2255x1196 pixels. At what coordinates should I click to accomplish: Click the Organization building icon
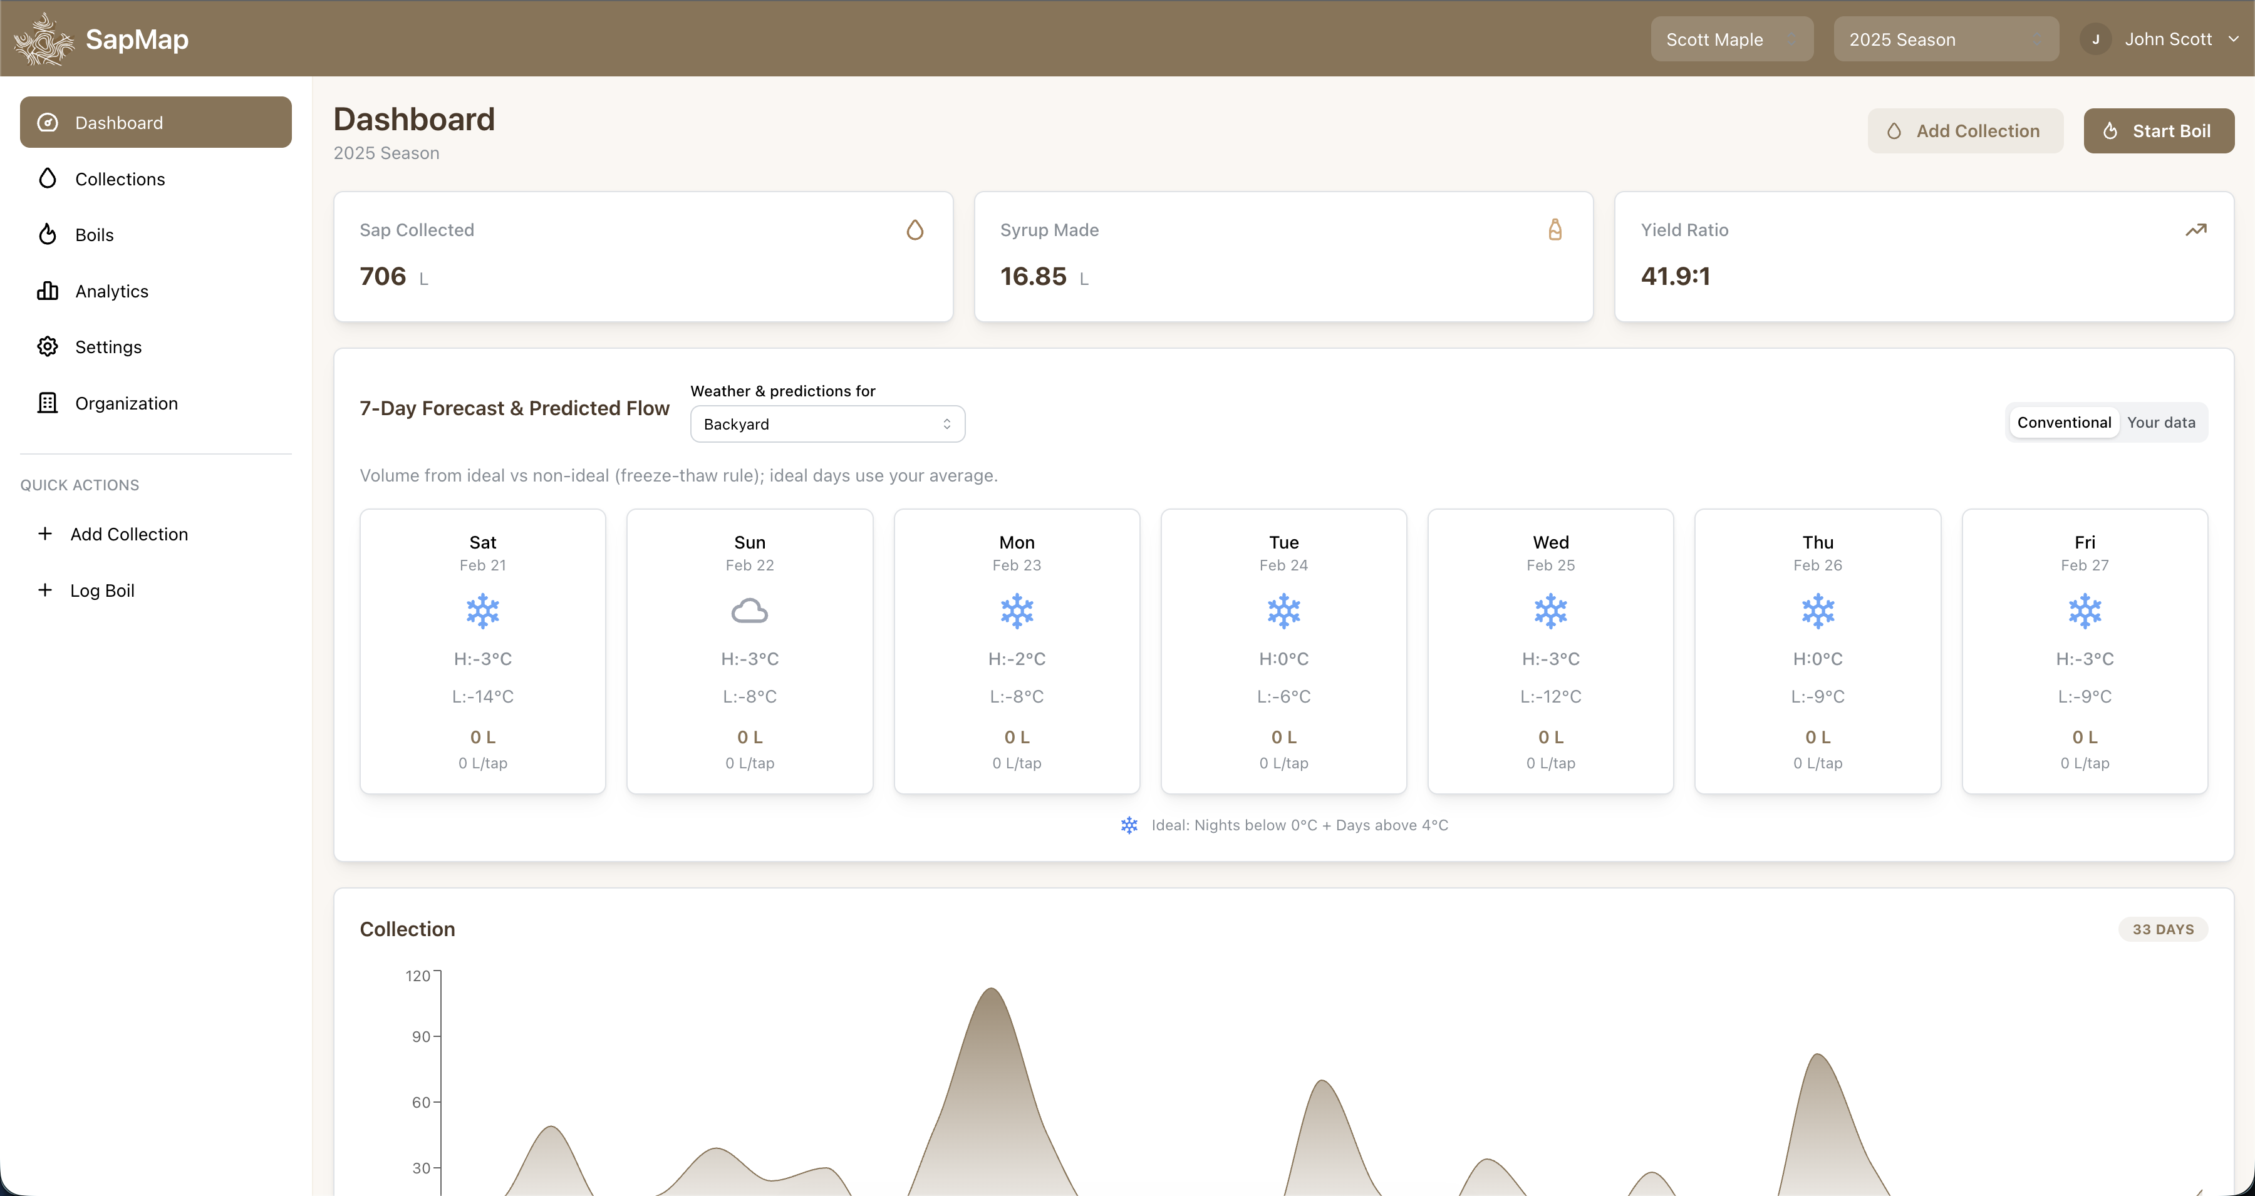[x=48, y=403]
